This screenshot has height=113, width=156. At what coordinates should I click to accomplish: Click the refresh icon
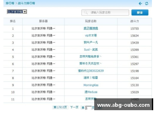tap(147, 3)
